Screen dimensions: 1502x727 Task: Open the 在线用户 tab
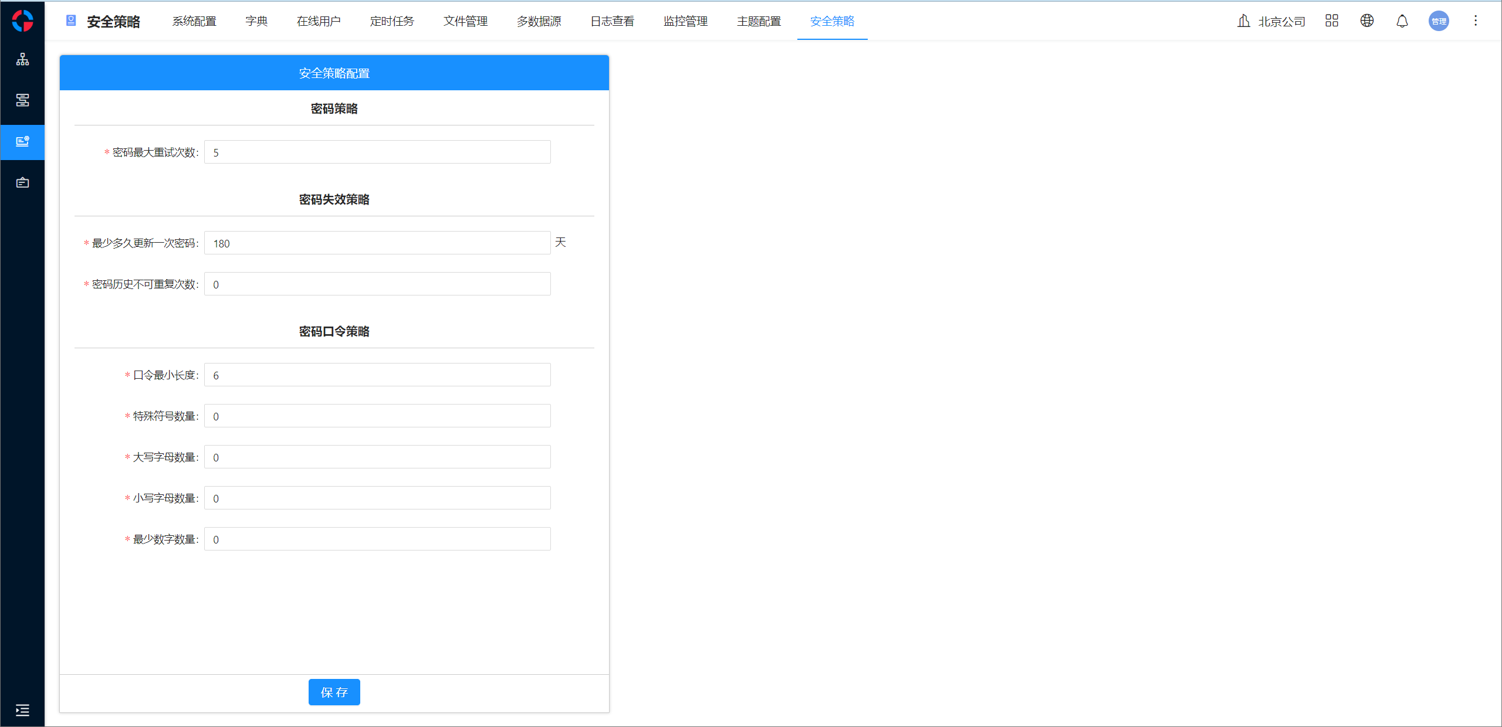coord(319,21)
